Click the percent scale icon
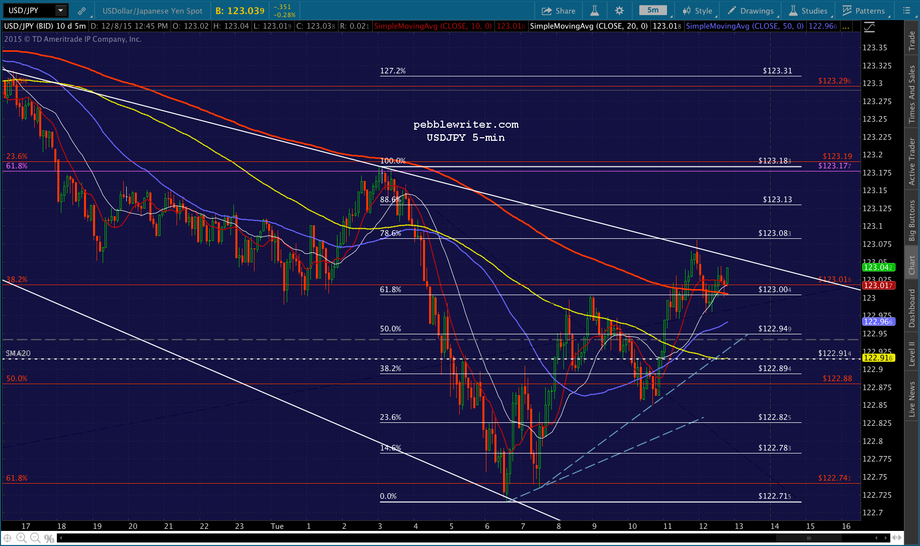Viewport: 920px width, 546px height. 49,538
